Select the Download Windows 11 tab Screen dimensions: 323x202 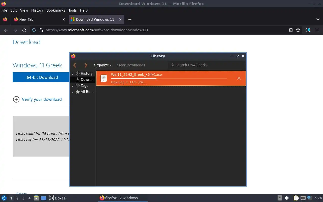click(96, 19)
